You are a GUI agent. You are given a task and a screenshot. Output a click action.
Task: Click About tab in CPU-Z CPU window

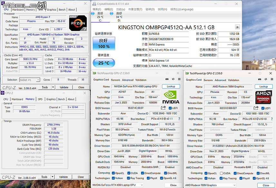click(x=71, y=10)
